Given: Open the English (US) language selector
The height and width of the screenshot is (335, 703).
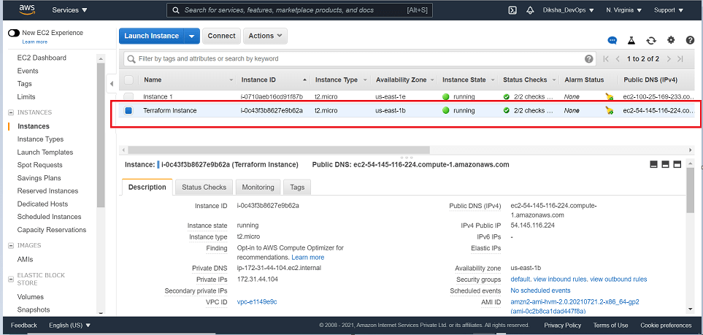Looking at the screenshot, I should [69, 325].
